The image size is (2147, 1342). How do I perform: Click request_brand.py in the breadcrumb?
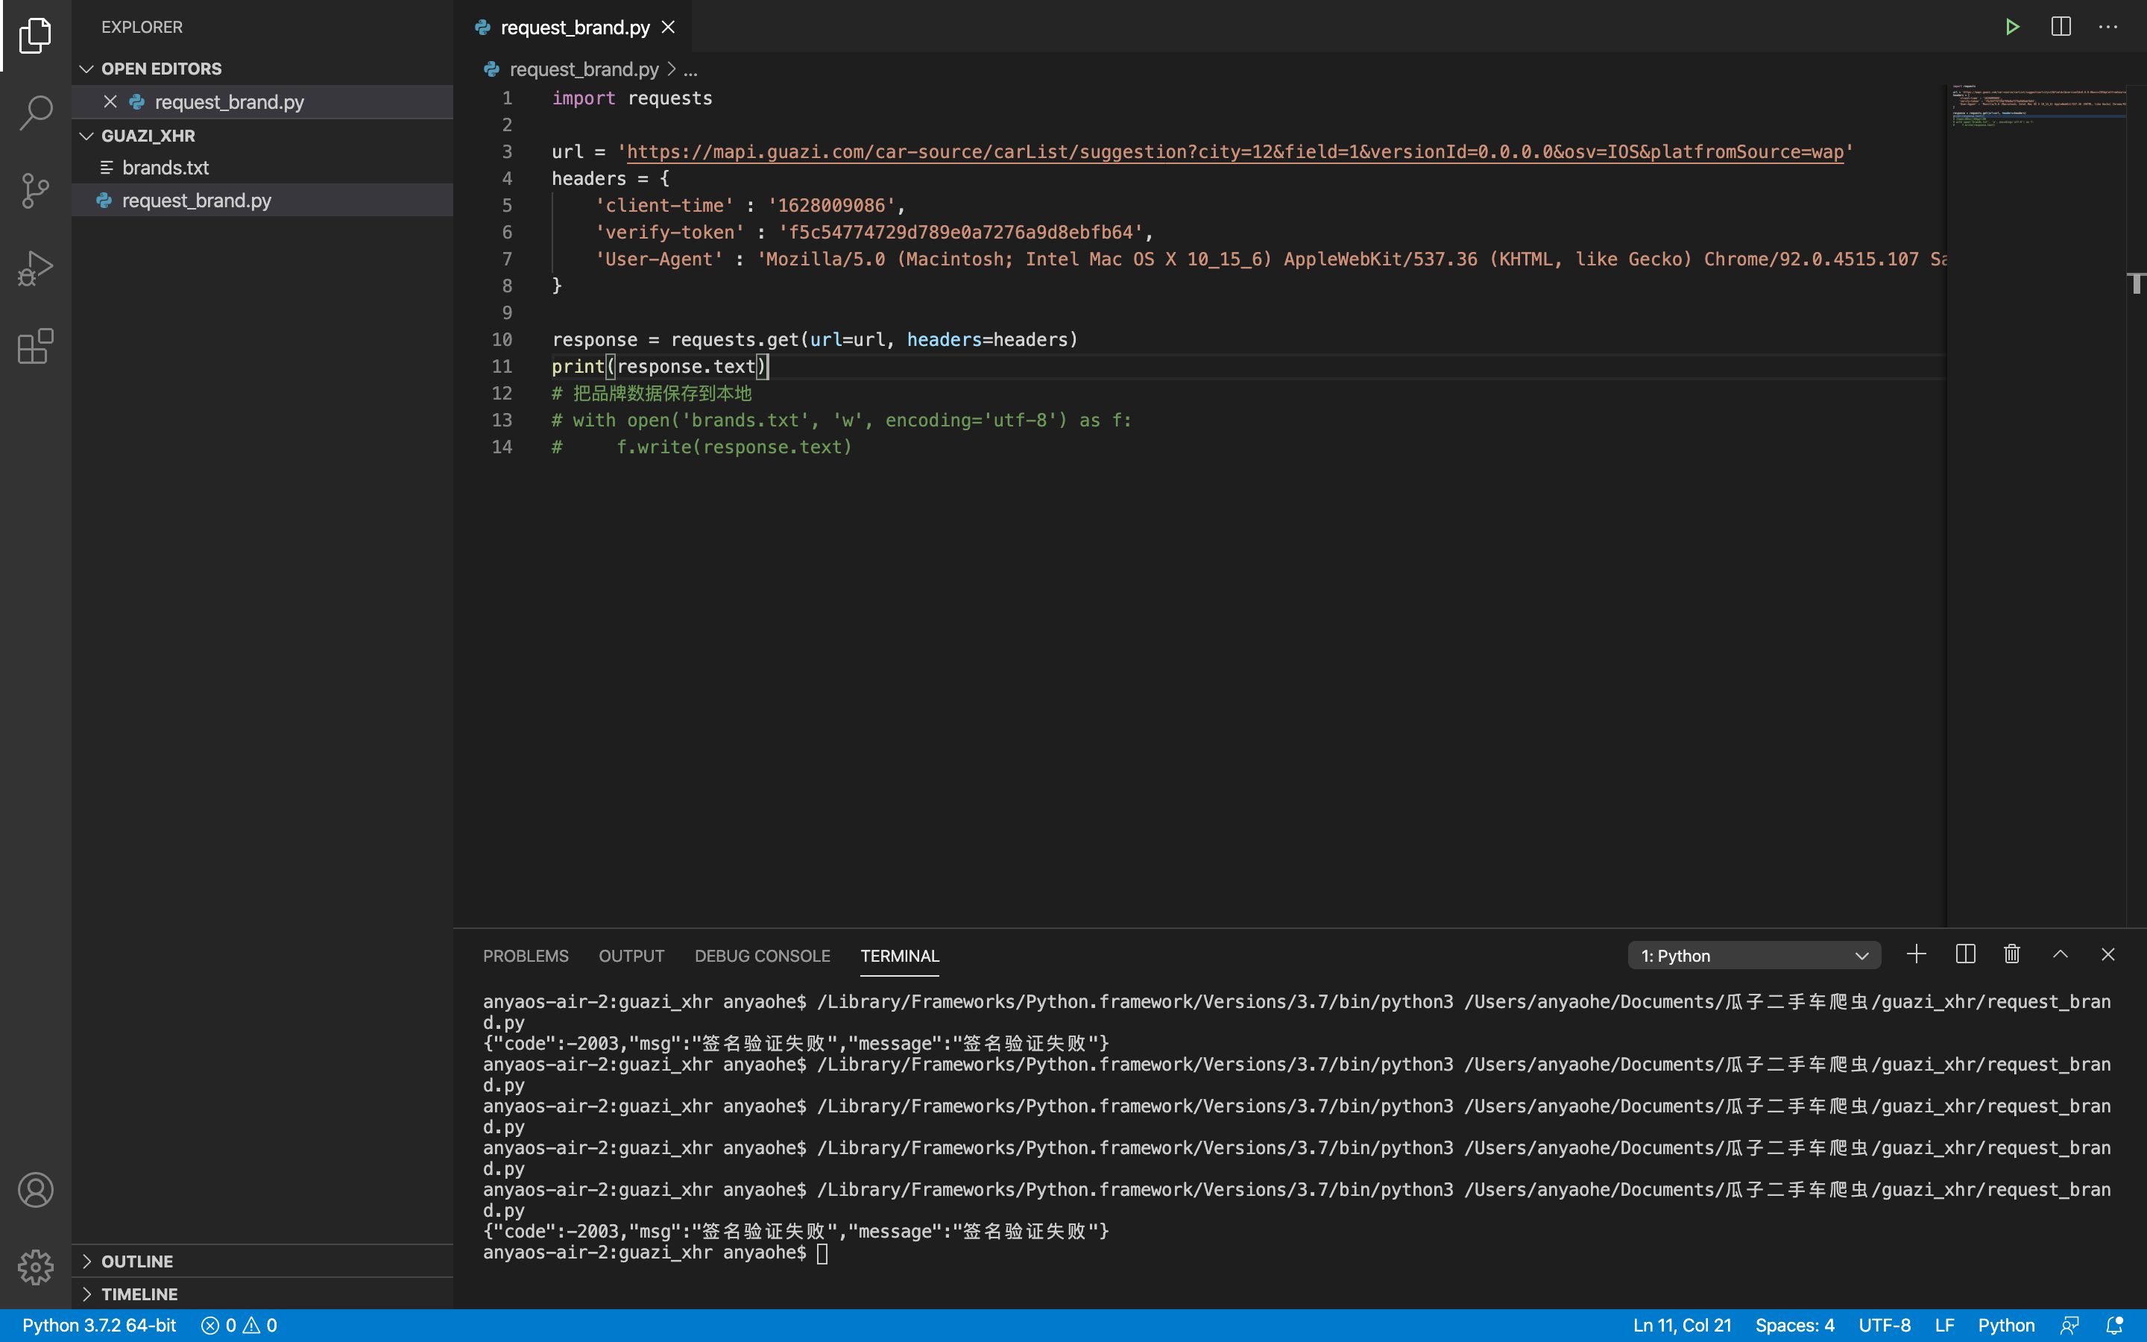(584, 69)
